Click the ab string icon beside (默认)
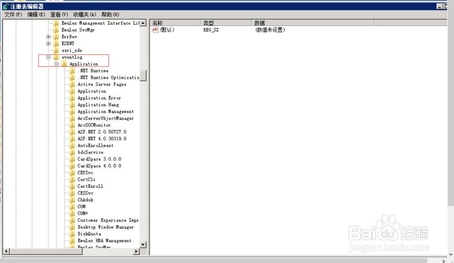Viewport: 454px width, 263px height. [x=154, y=30]
